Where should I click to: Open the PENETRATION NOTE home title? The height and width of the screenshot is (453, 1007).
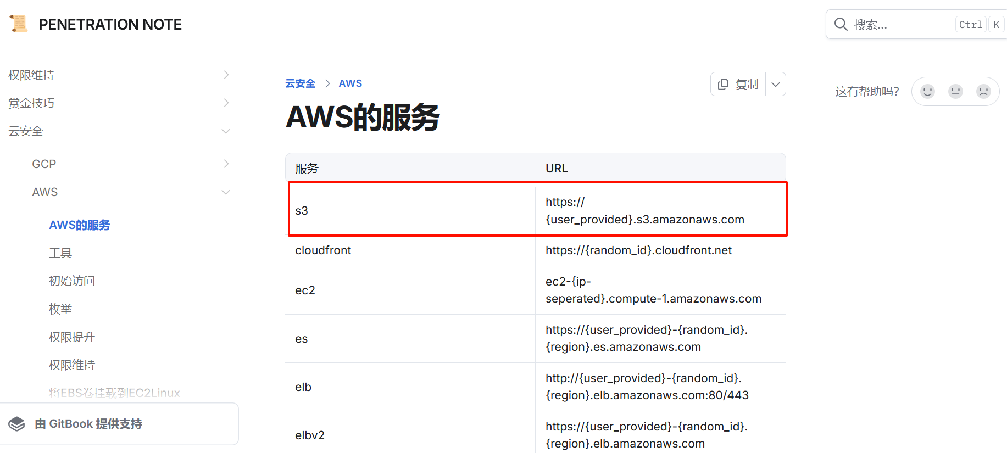tap(110, 25)
